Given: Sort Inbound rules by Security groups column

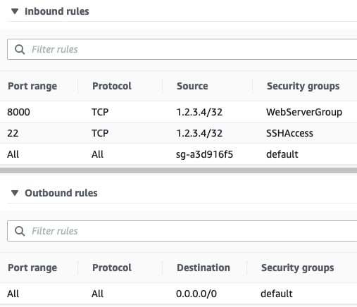Looking at the screenshot, I should pos(303,86).
